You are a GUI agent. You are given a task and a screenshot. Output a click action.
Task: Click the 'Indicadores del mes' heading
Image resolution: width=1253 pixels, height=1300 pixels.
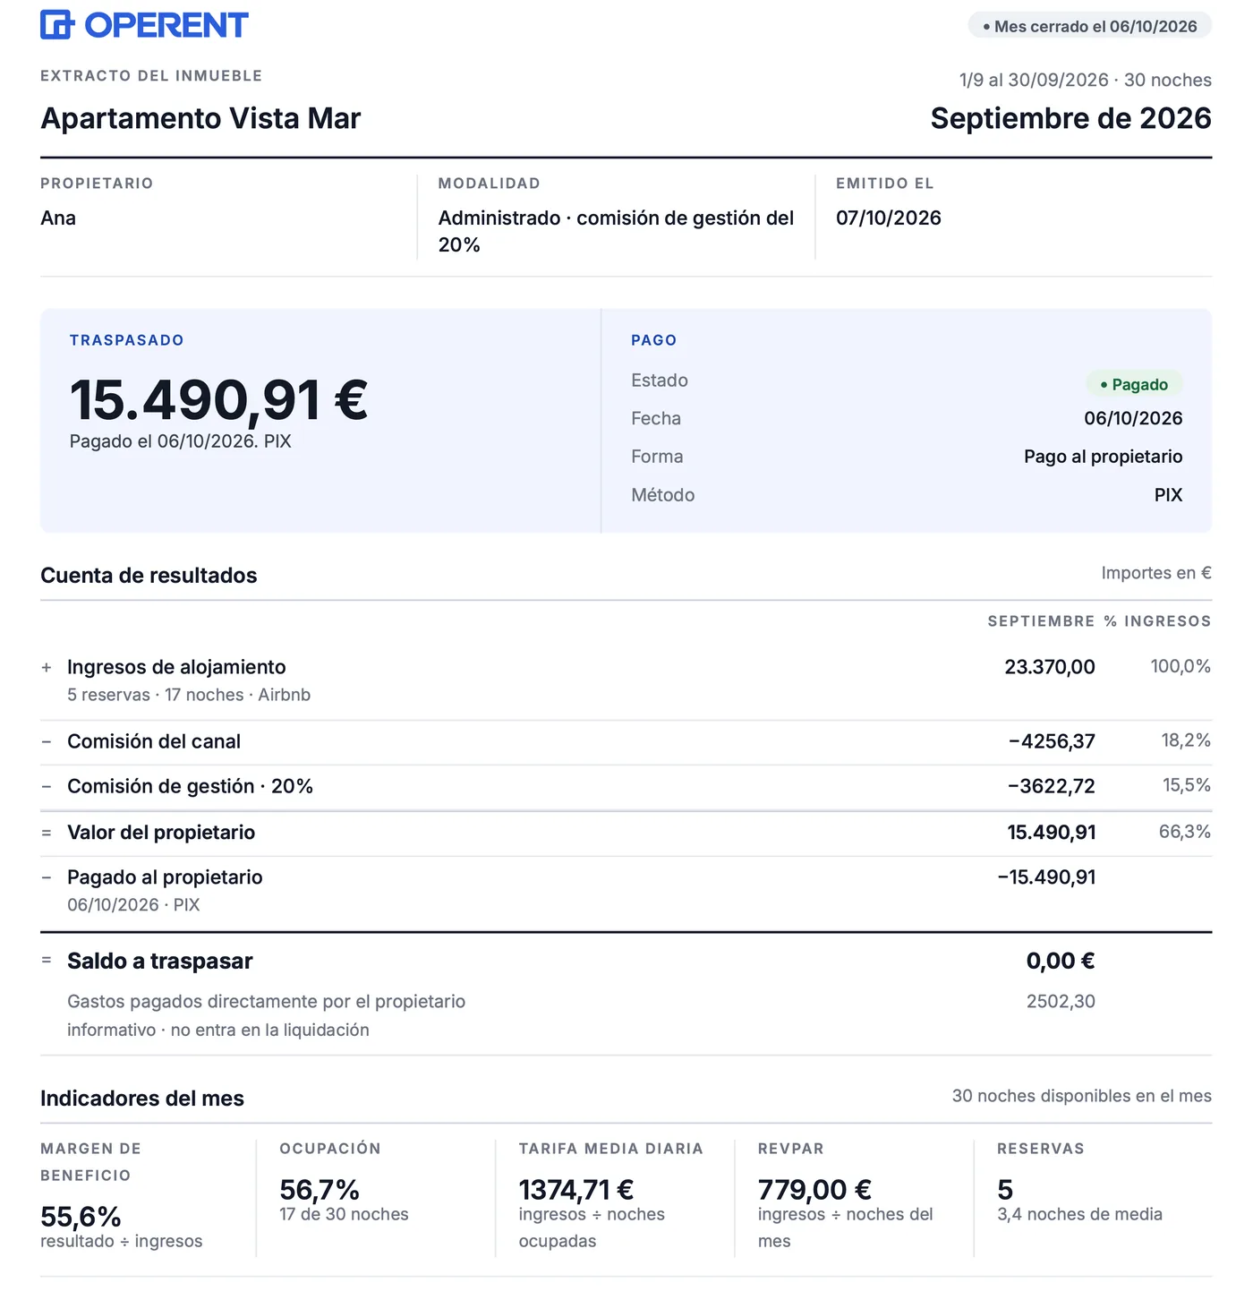(x=142, y=1099)
